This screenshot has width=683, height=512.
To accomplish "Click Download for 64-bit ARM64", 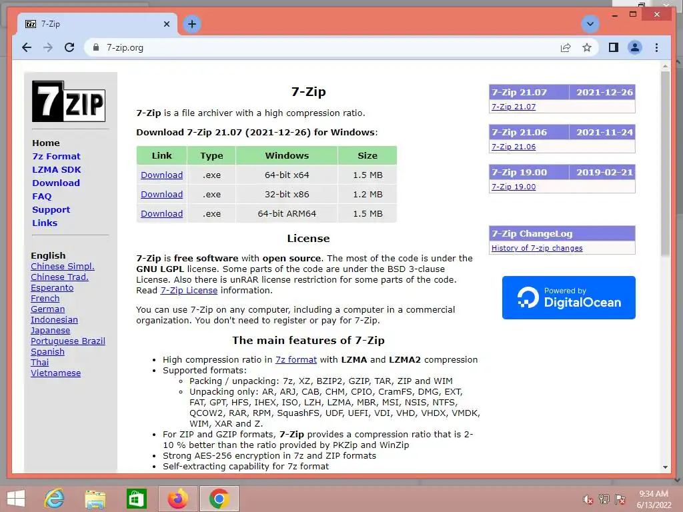I will click(x=161, y=214).
